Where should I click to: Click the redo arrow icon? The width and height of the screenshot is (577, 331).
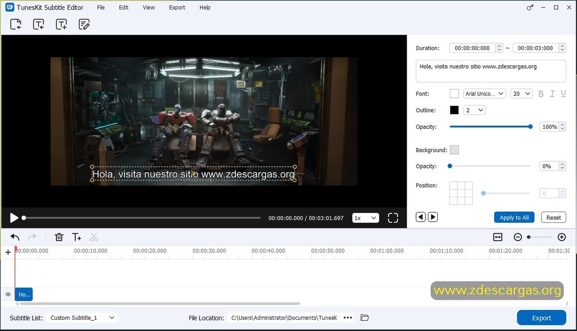coord(32,237)
